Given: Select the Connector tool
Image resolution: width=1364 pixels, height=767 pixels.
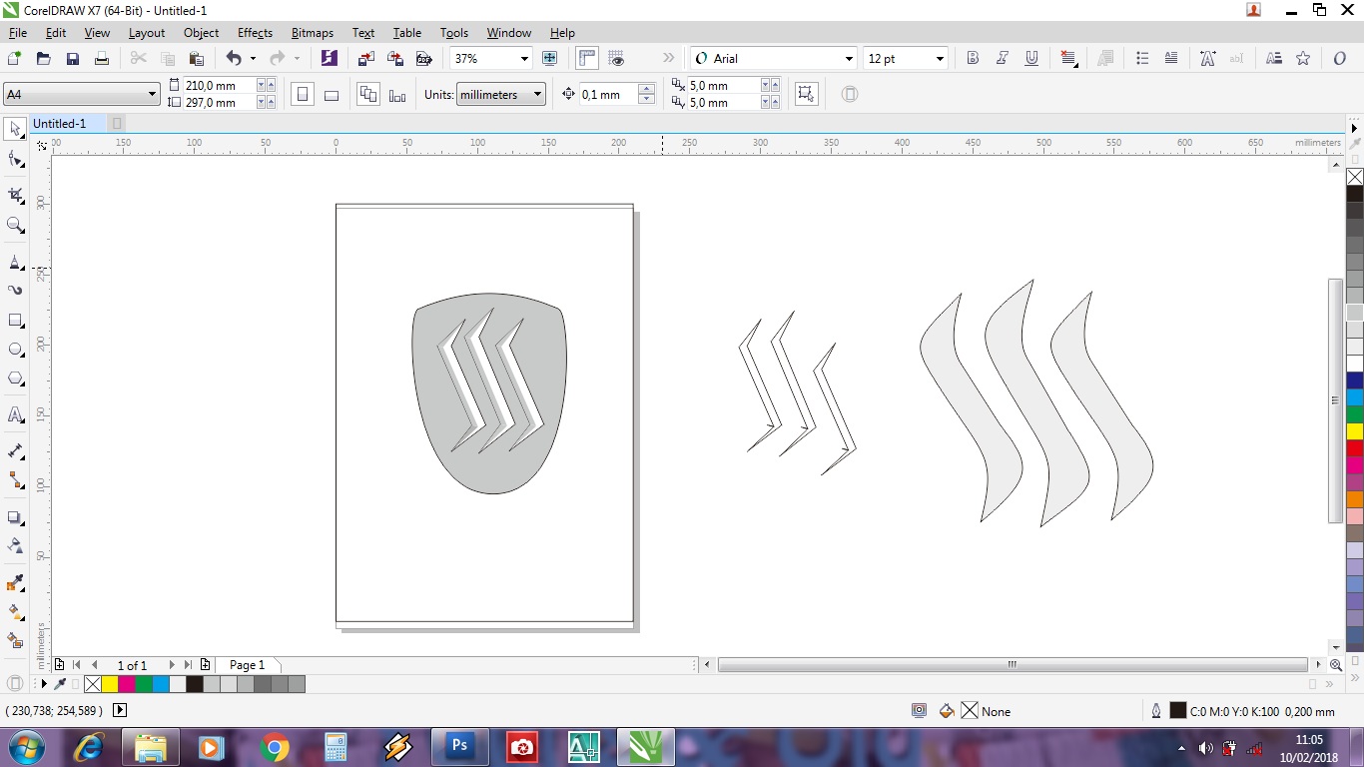Looking at the screenshot, I should 15,480.
